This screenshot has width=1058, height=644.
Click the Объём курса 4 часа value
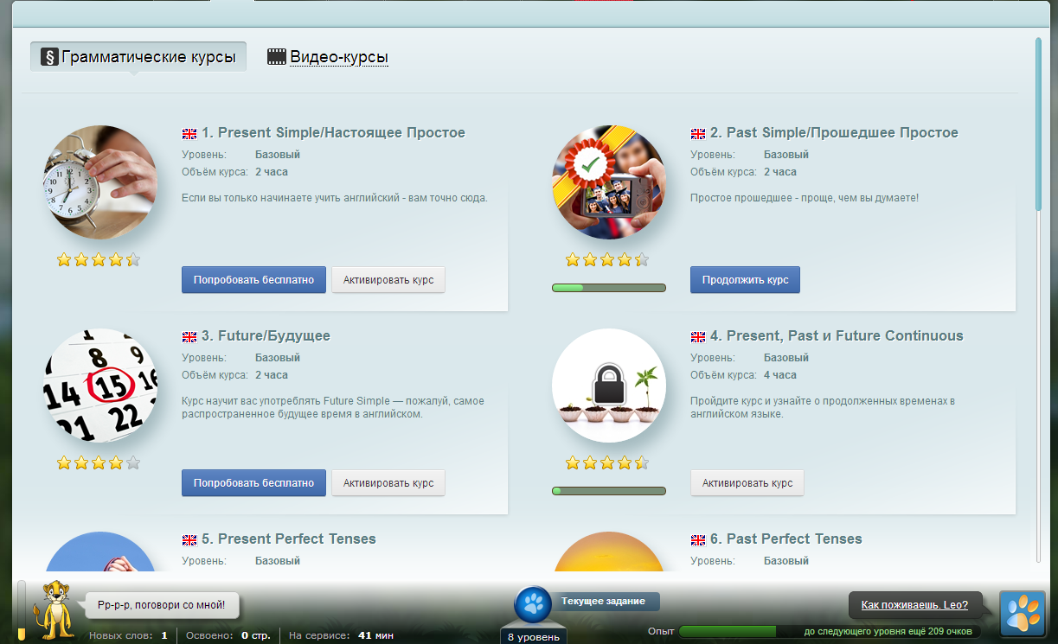780,375
